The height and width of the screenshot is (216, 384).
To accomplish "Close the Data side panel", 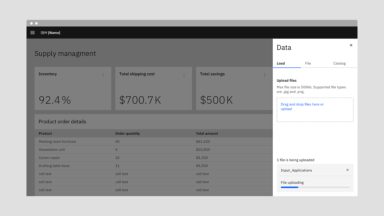I will point(351,45).
